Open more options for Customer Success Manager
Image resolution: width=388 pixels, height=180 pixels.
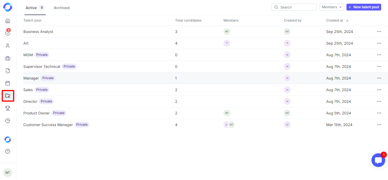379,125
